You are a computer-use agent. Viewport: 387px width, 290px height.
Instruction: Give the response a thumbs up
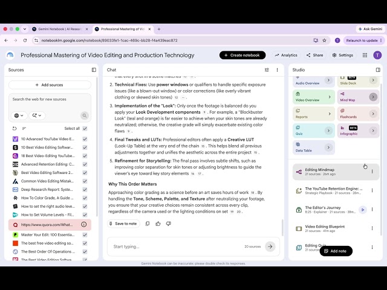click(158, 224)
